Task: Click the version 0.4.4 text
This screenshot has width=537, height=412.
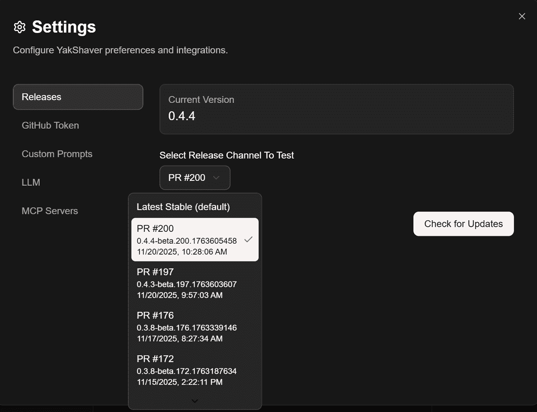Action: pyautogui.click(x=181, y=116)
